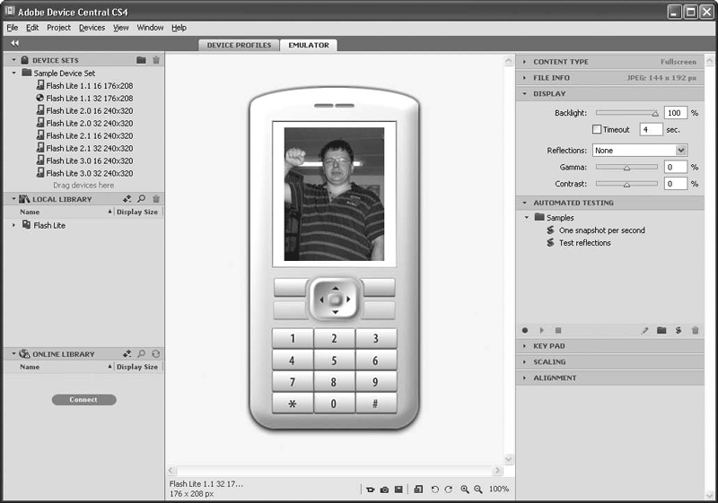Click the search icon in Local Library
Viewport: 718px width, 503px height.
coord(142,199)
